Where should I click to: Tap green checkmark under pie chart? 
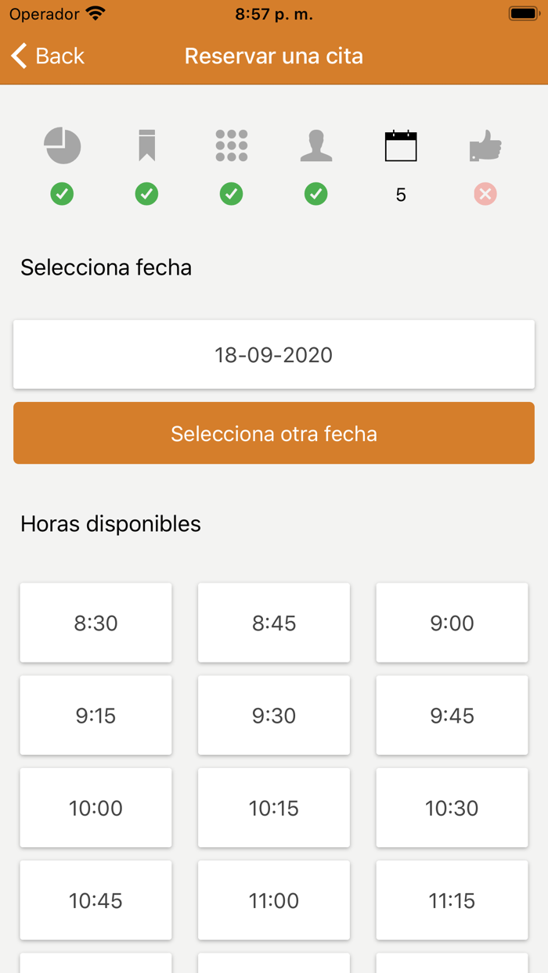tap(63, 194)
